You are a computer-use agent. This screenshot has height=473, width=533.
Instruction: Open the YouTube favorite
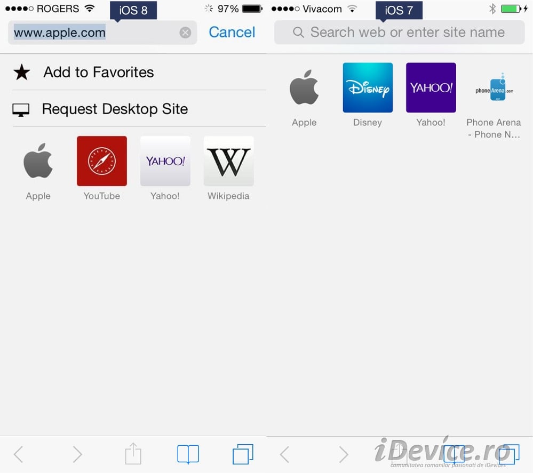click(x=101, y=169)
